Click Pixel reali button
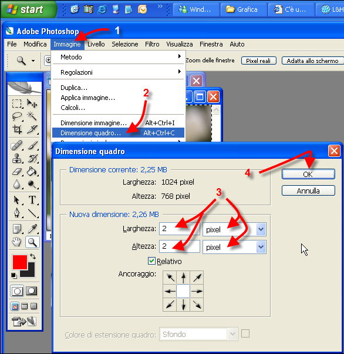Screen dimensions: 344x354 pyautogui.click(x=258, y=61)
